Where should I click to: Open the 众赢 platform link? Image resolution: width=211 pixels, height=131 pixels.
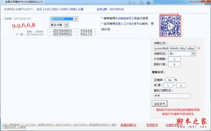click(81, 9)
